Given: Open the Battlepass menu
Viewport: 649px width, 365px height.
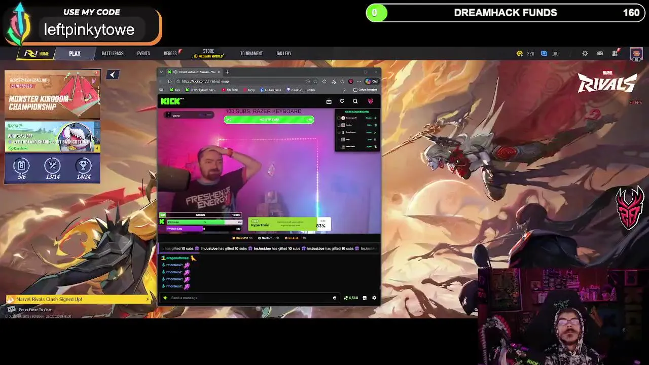Looking at the screenshot, I should [x=112, y=53].
